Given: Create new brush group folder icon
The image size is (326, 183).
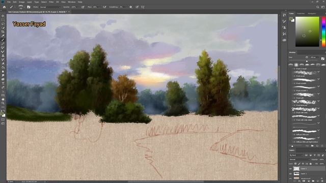Looking at the screenshot, I should (x=312, y=146).
